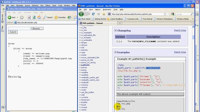Go to Firefox home page icon
Viewport: 200px width, 112px height.
[x=104, y=14]
